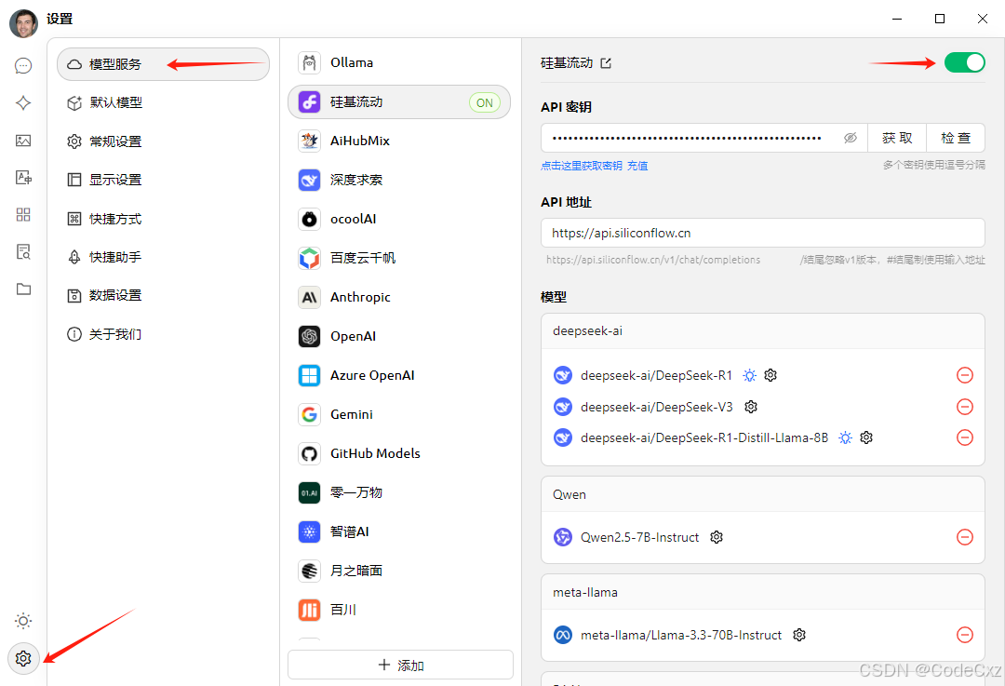The height and width of the screenshot is (686, 1005).
Task: Show the hidden API key with eye icon
Action: [x=850, y=138]
